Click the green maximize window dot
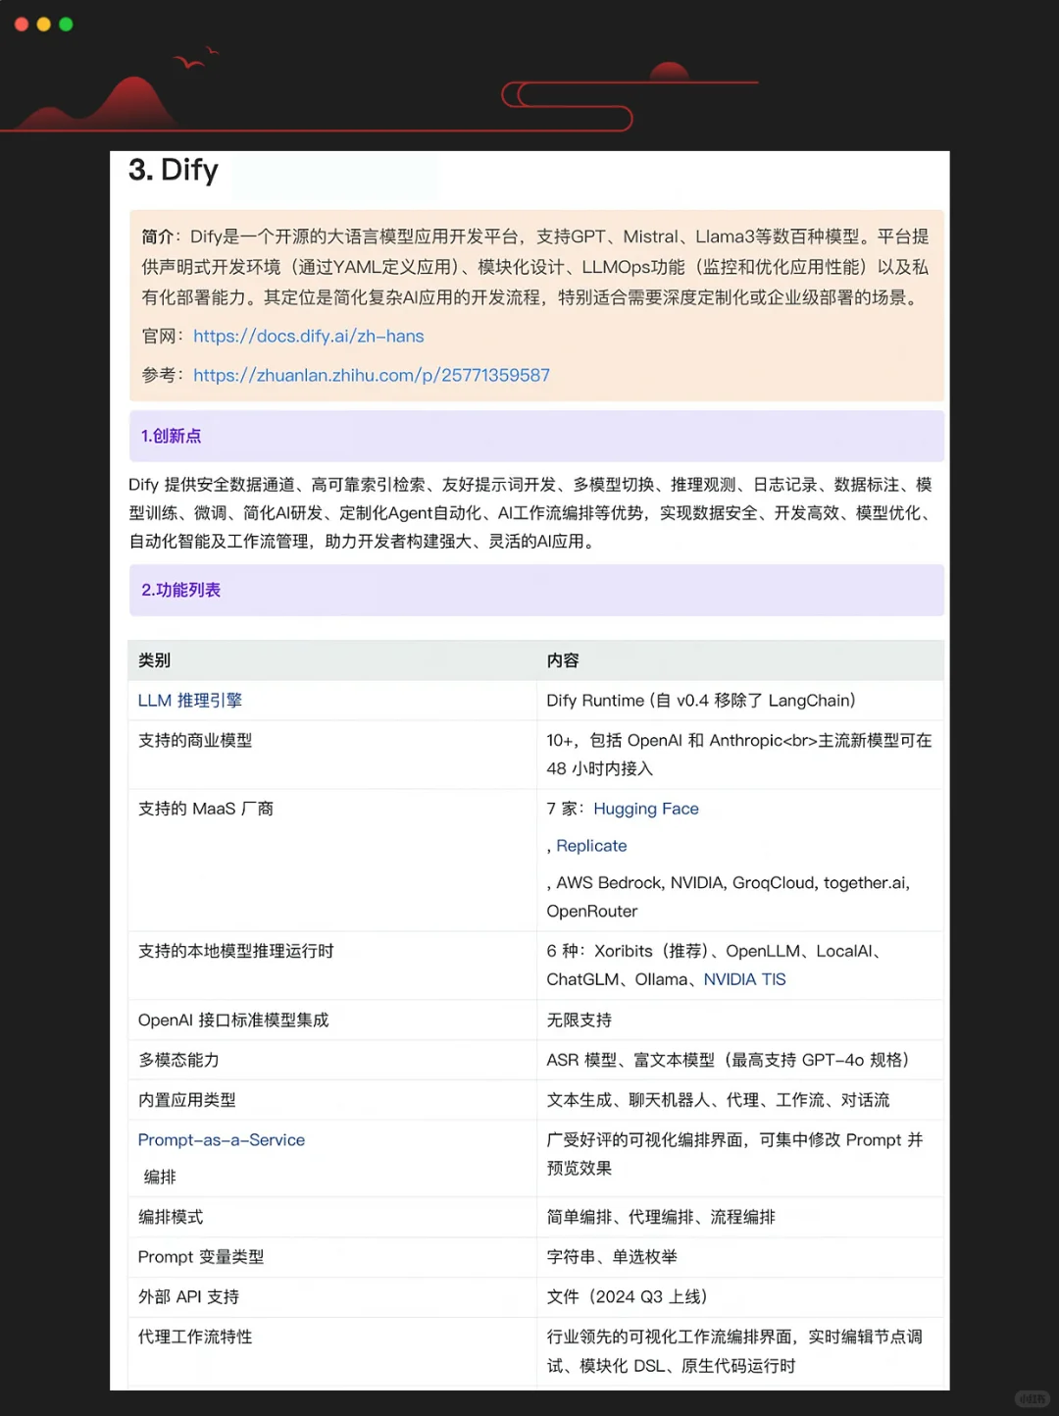The height and width of the screenshot is (1416, 1059). (x=66, y=24)
